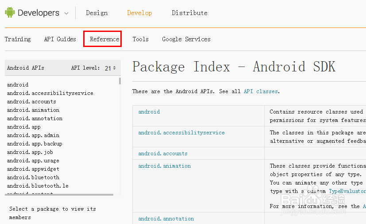Follow the API classes link

(261, 91)
